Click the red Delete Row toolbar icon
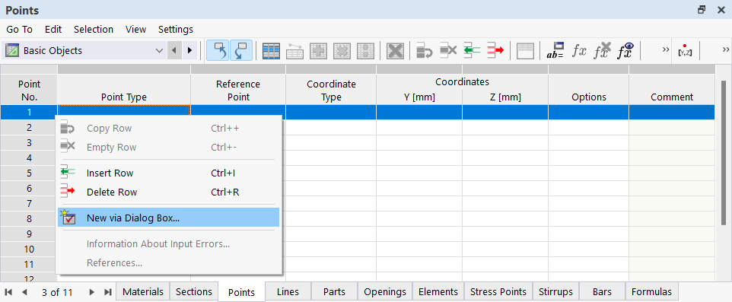This screenshot has width=732, height=302. tap(495, 51)
